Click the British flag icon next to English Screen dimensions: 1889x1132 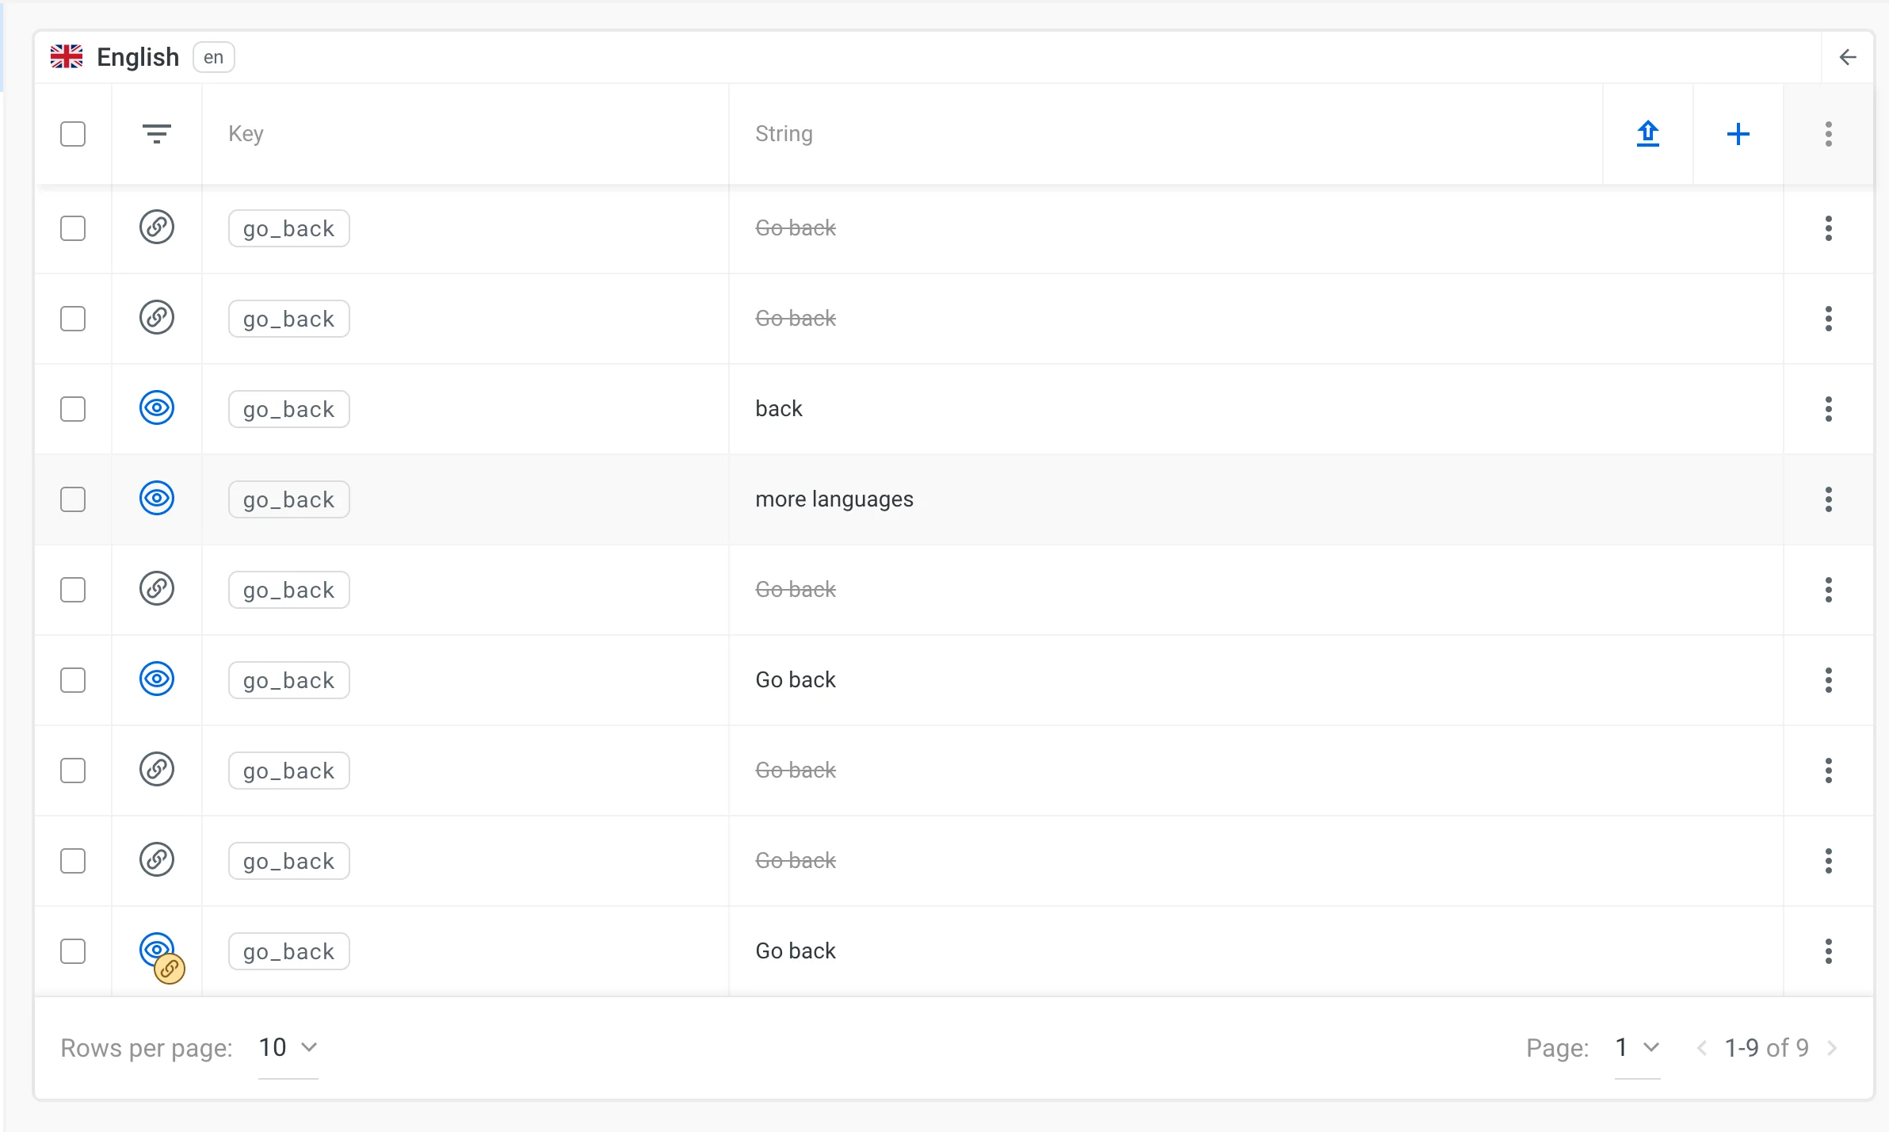[x=67, y=55]
